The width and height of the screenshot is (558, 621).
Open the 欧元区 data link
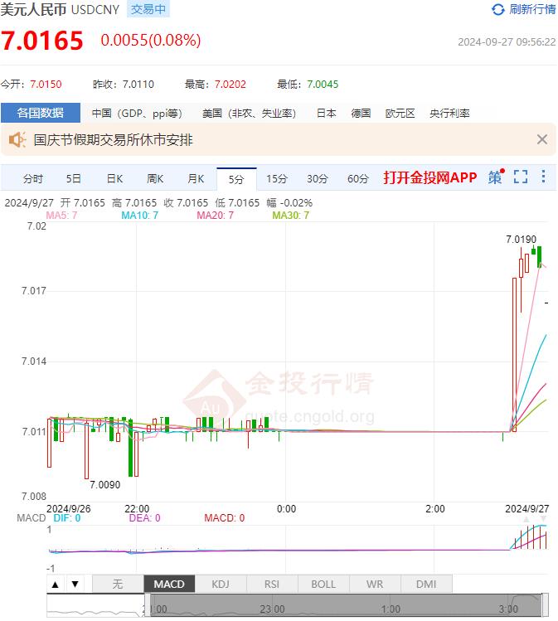pos(400,114)
